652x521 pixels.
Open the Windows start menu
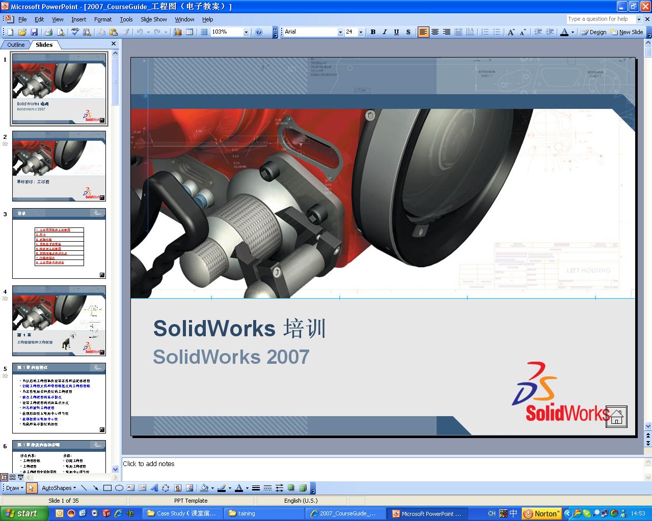pyautogui.click(x=24, y=513)
